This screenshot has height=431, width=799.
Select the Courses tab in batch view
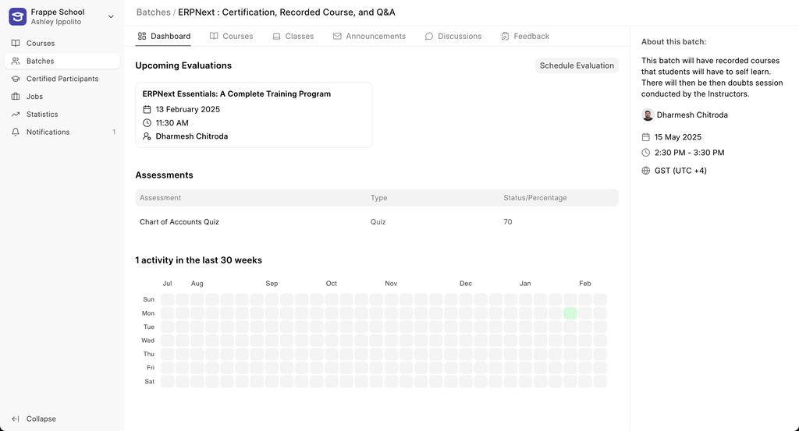(231, 36)
